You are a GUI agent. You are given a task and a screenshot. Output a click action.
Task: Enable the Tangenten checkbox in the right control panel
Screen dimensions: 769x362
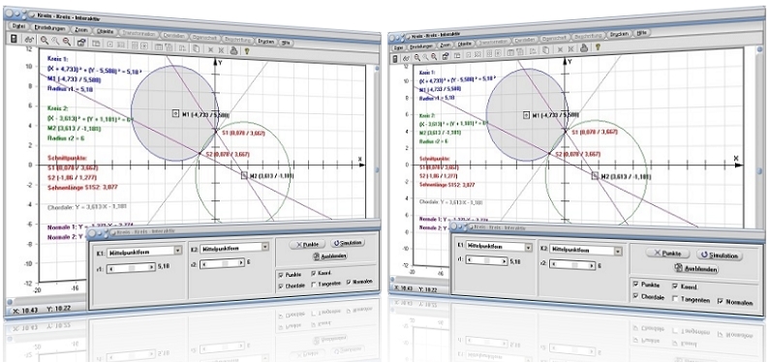point(675,299)
